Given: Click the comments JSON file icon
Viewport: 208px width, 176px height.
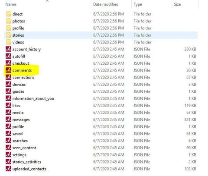Looking at the screenshot, I should 8,70.
